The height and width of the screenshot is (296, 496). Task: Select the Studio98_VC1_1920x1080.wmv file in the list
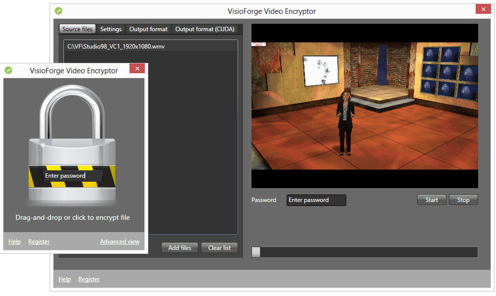pyautogui.click(x=116, y=47)
